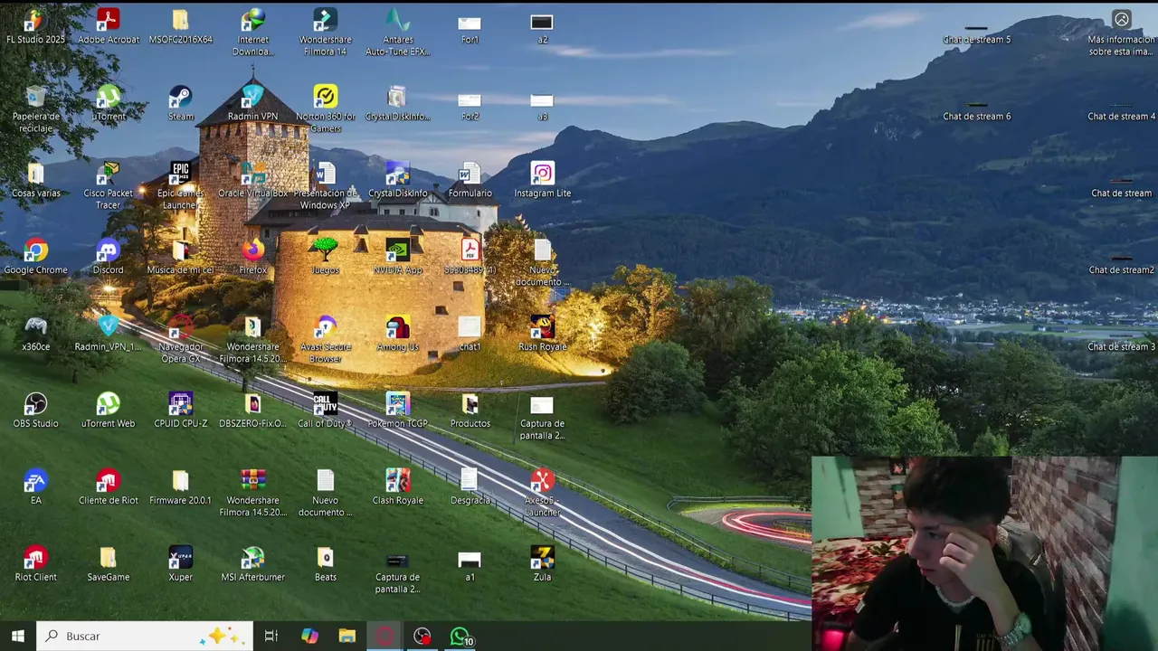Launch Copilot from the taskbar
The height and width of the screenshot is (651, 1158).
pos(309,636)
